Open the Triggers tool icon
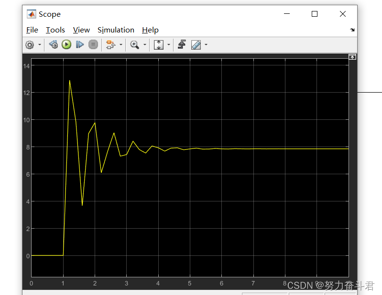This screenshot has height=295, width=382. click(x=182, y=44)
